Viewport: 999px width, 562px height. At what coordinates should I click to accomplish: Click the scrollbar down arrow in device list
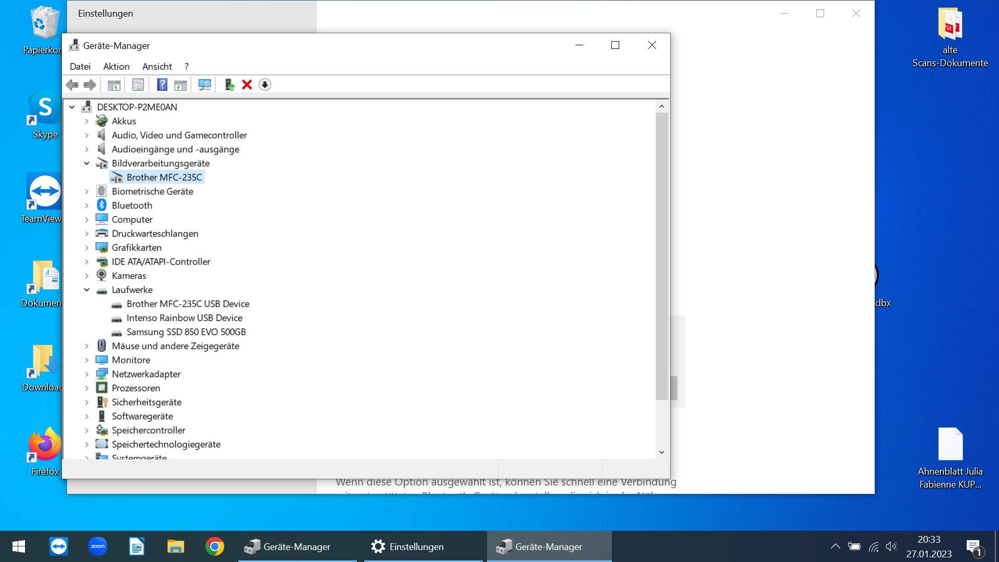click(661, 452)
